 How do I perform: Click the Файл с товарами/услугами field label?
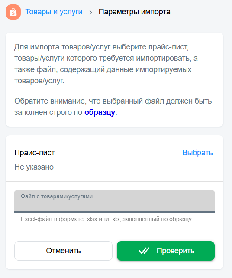point(57,196)
